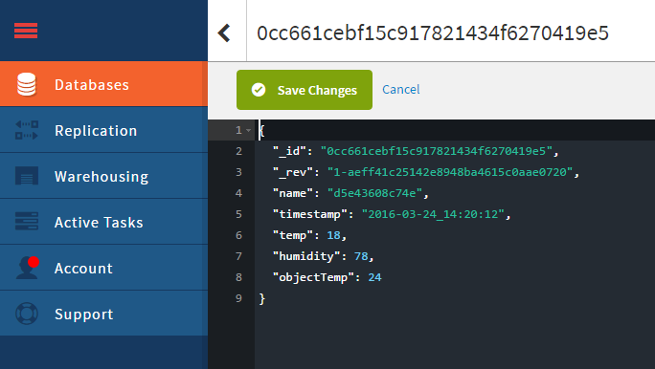655x369 pixels.
Task: Toggle the red hamburger menu icon
Action: click(x=26, y=31)
